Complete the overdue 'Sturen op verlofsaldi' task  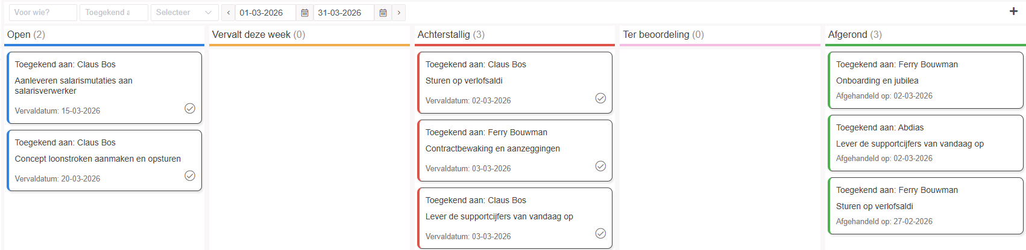coord(600,98)
